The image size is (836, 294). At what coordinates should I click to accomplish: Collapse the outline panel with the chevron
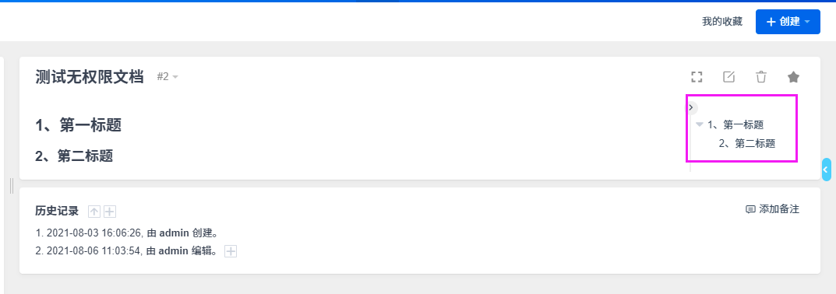[691, 107]
